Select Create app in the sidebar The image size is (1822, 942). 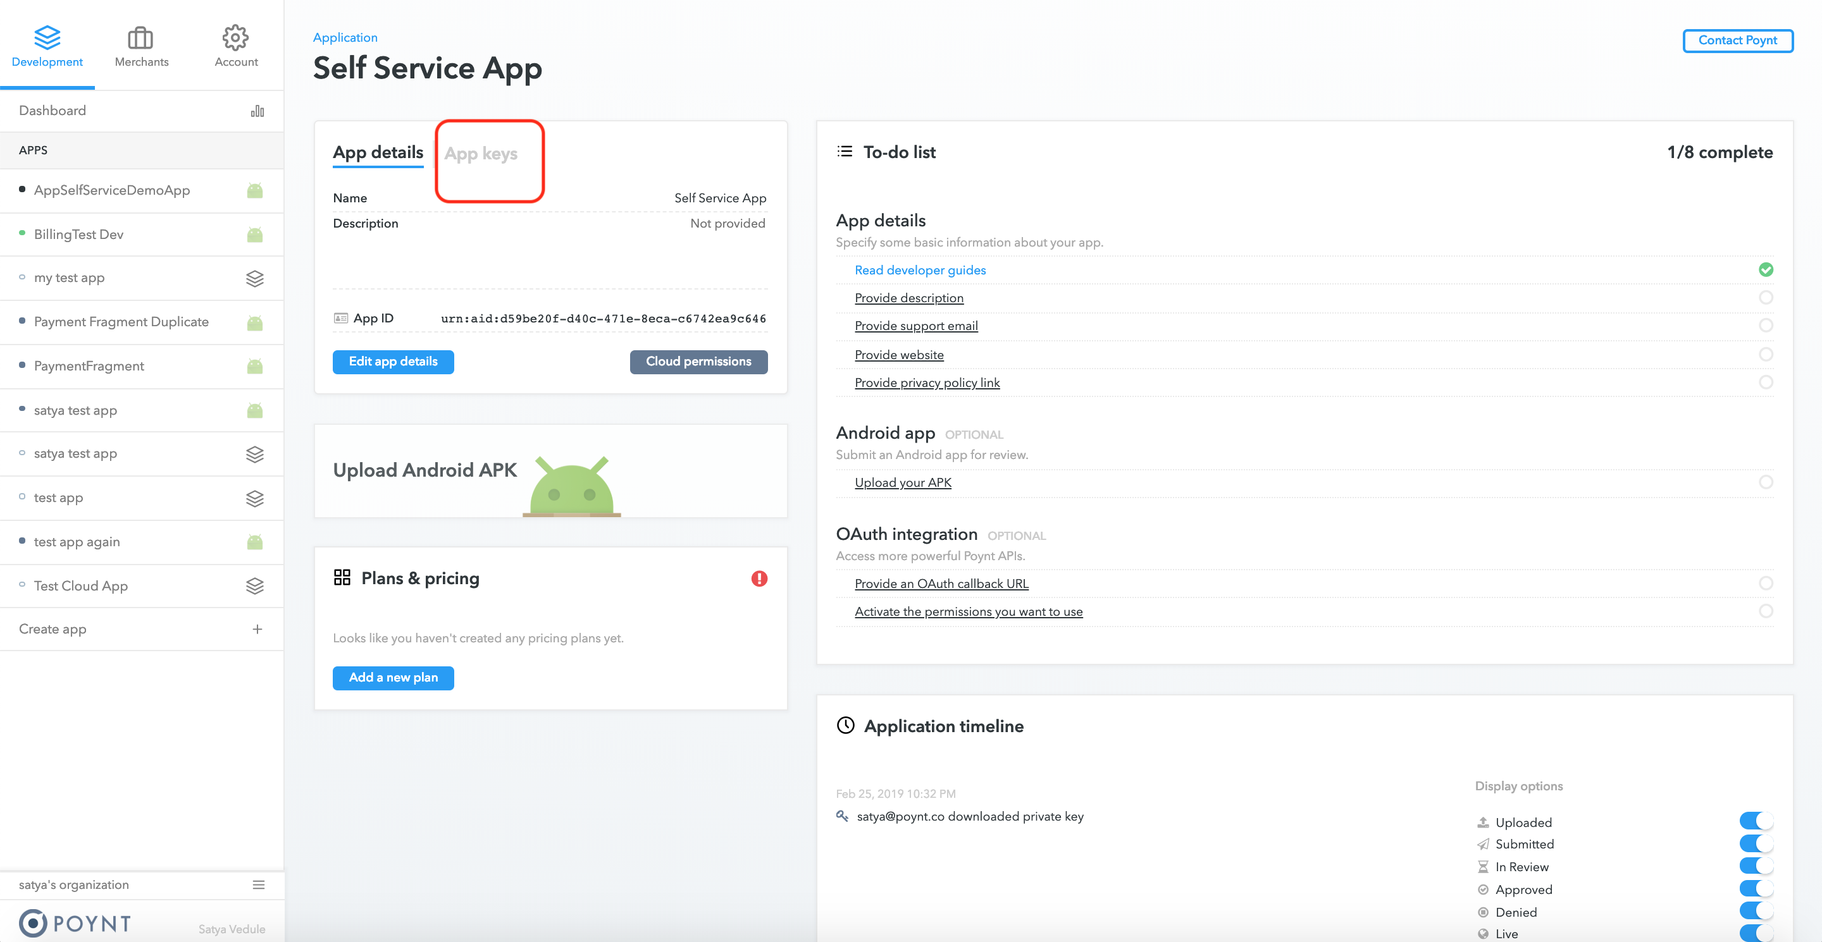pyautogui.click(x=142, y=629)
